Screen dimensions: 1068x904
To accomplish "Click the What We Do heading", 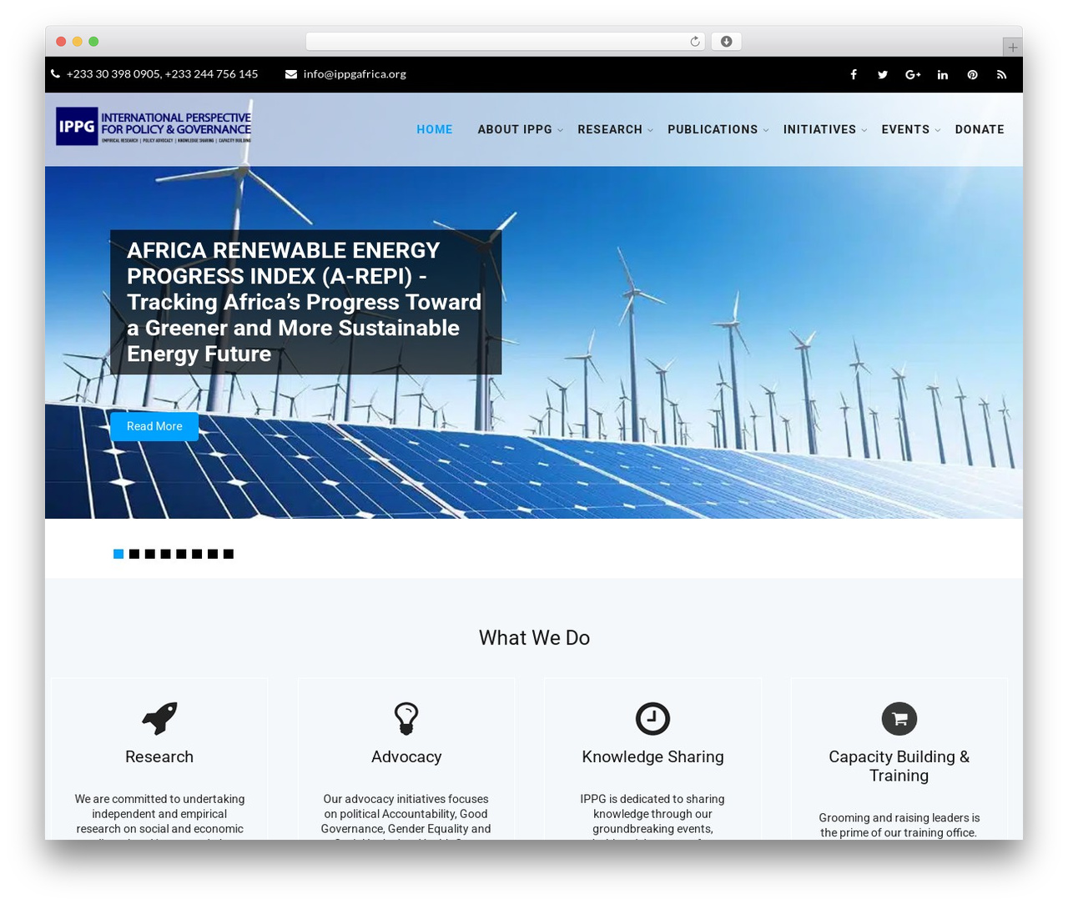I will pyautogui.click(x=534, y=638).
